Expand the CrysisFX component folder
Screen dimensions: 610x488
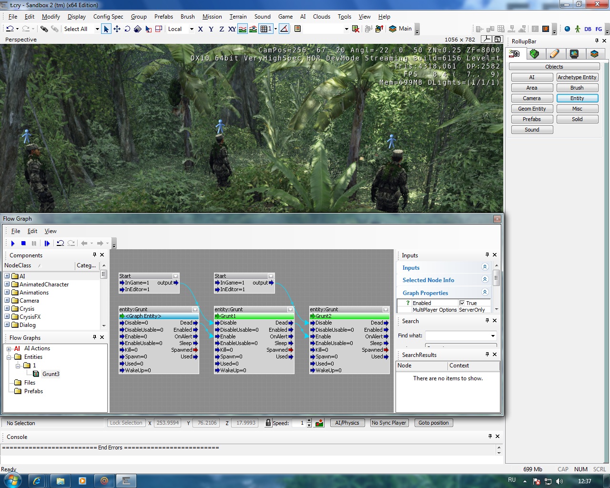[7, 317]
